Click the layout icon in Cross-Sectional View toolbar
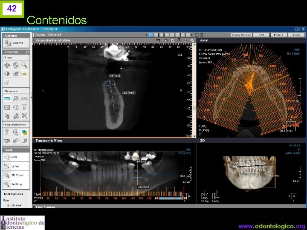 point(158,40)
